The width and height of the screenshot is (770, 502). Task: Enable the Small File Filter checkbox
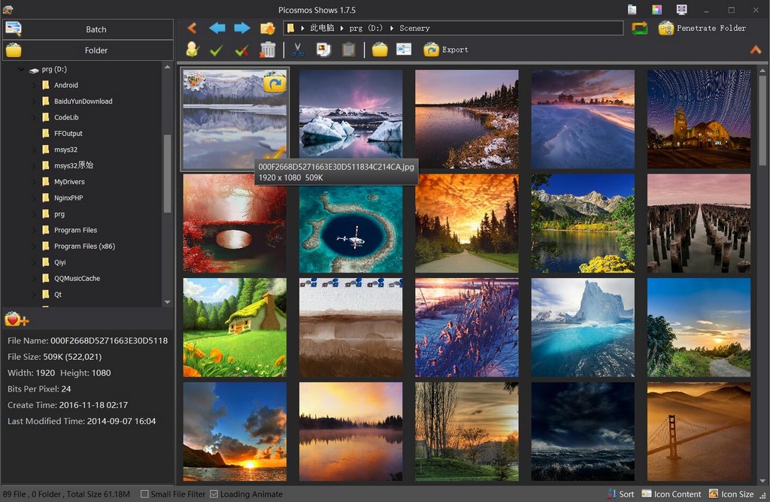144,494
